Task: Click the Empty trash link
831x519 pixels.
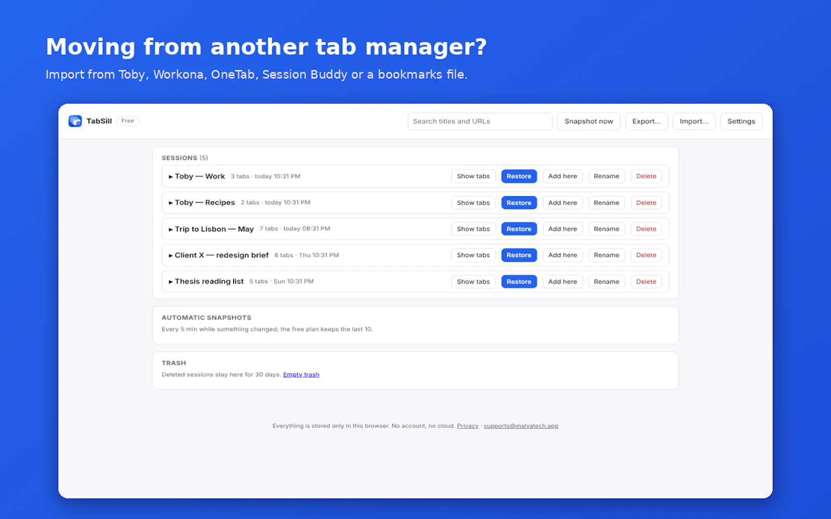Action: coord(301,375)
